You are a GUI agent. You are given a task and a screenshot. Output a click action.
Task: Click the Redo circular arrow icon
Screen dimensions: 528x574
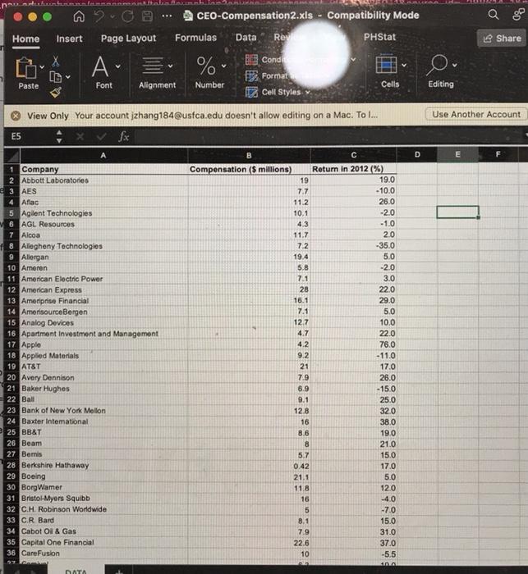[127, 16]
